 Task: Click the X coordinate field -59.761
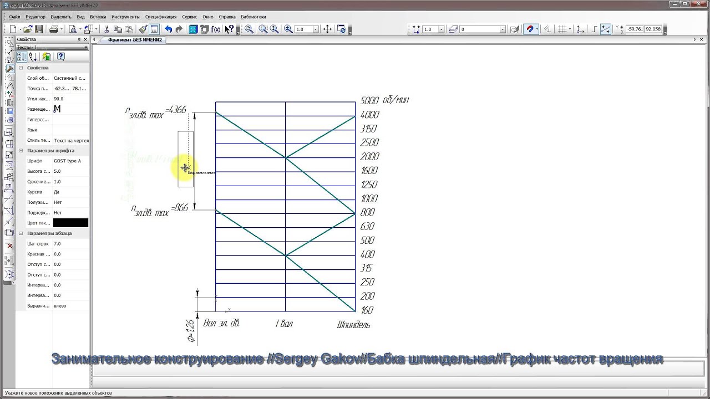point(635,29)
